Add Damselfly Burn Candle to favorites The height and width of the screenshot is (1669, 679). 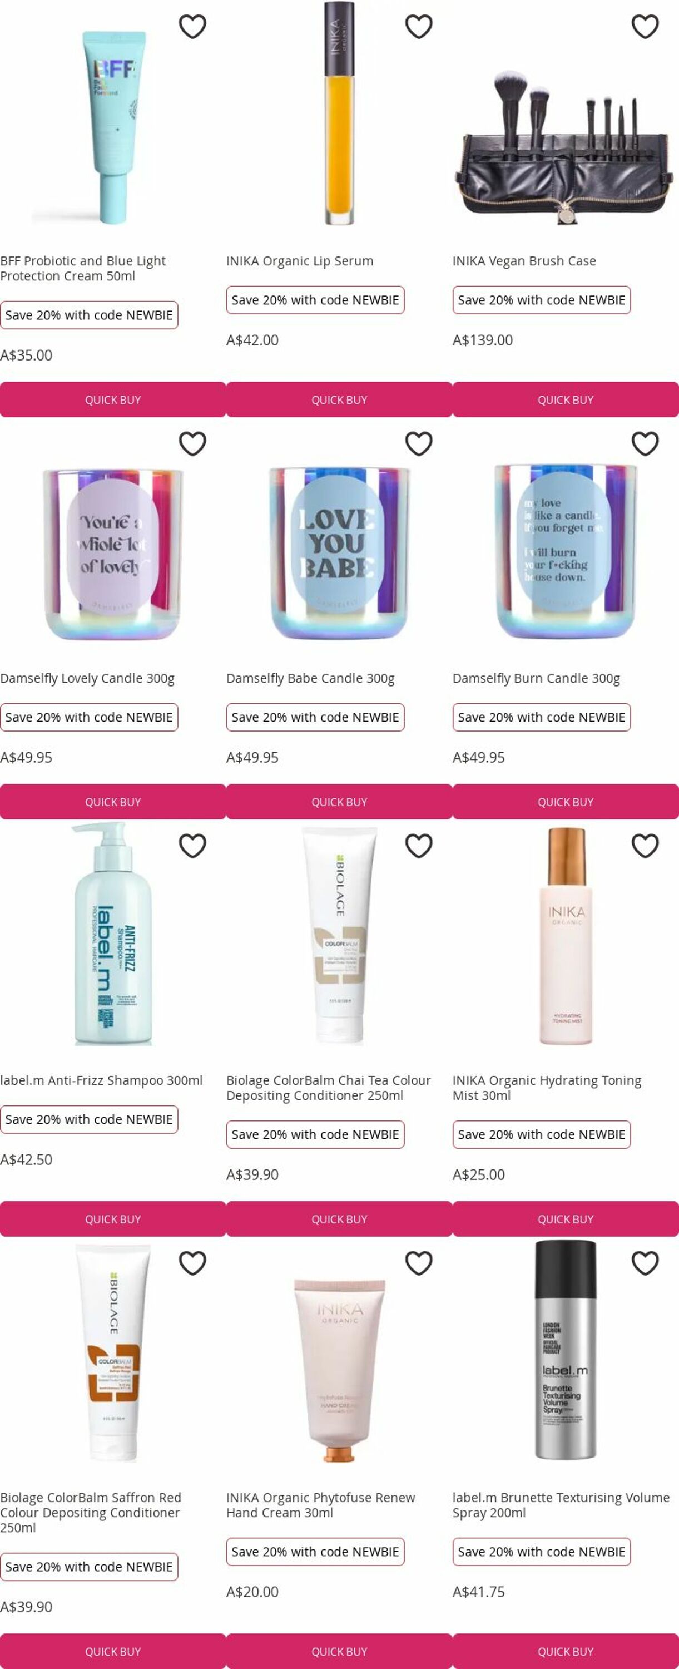point(645,444)
